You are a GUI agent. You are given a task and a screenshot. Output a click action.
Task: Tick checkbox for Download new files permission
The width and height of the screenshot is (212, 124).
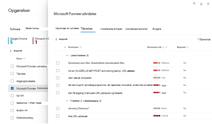(x=58, y=63)
